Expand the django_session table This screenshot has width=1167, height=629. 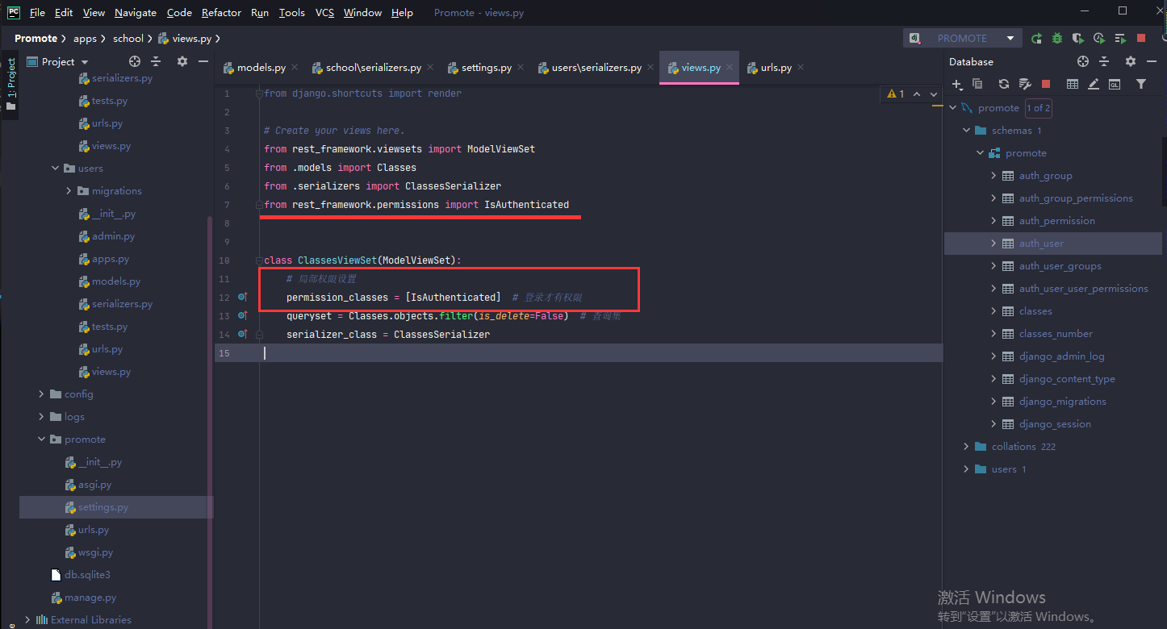(993, 424)
